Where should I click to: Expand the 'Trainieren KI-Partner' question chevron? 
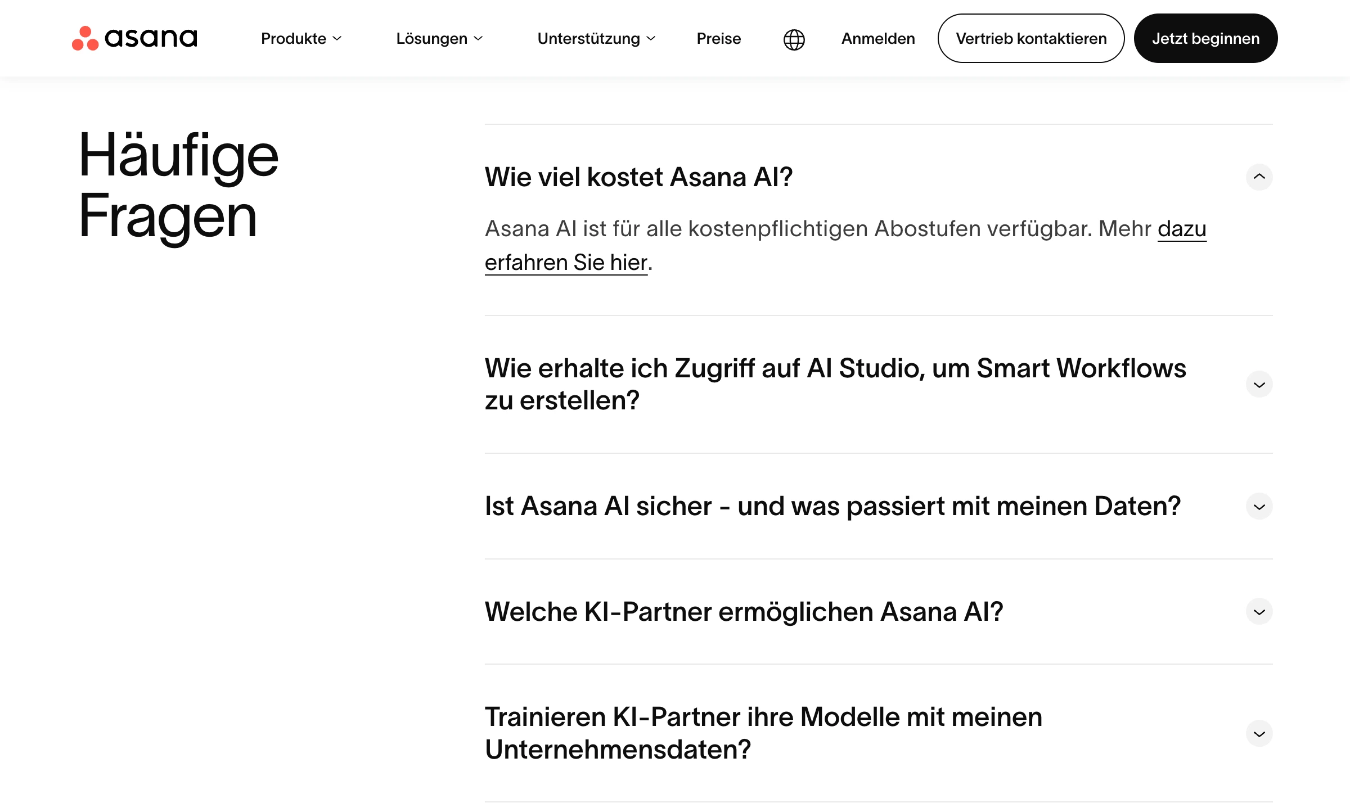(1259, 733)
